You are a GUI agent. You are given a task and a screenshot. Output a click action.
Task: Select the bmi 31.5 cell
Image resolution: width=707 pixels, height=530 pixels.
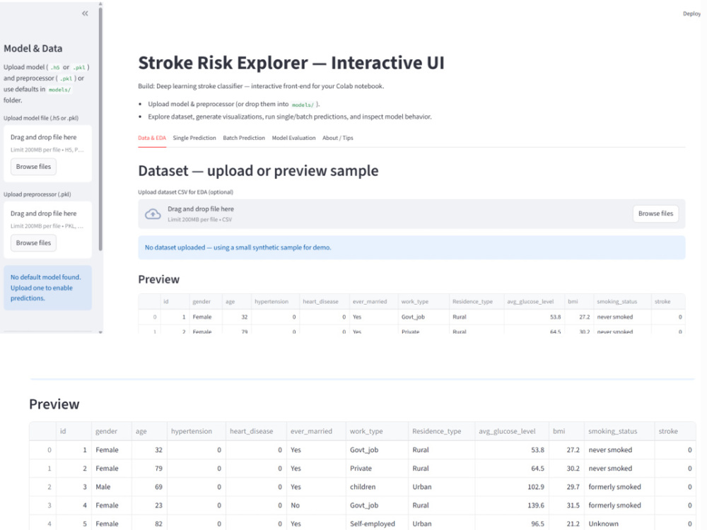(x=566, y=505)
